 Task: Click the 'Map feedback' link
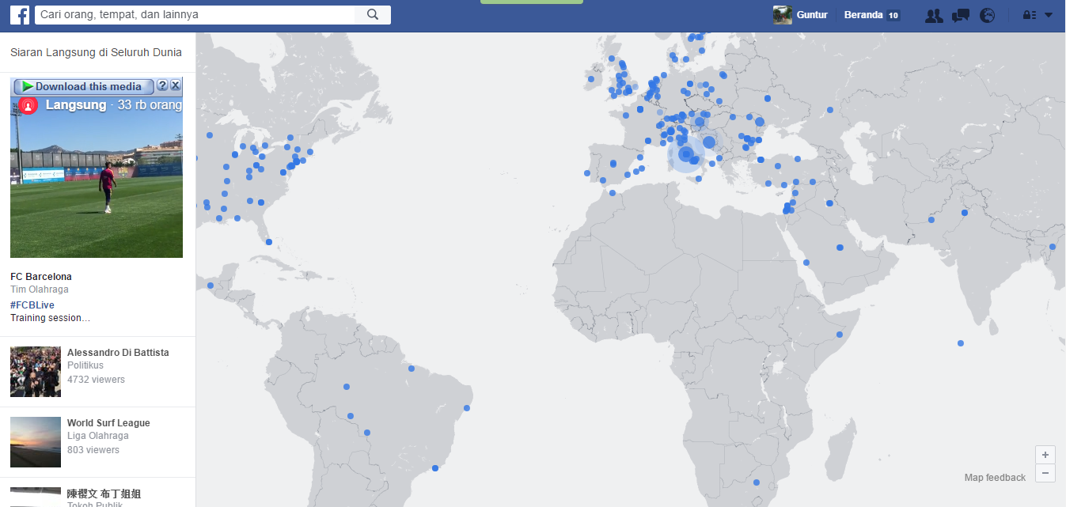pos(995,478)
